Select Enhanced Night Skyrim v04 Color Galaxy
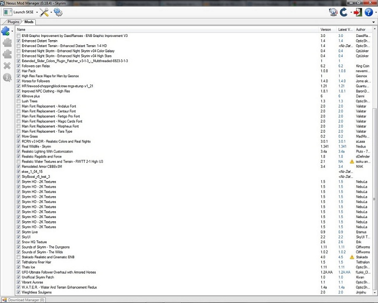The height and width of the screenshot is (303, 378). coord(68,51)
